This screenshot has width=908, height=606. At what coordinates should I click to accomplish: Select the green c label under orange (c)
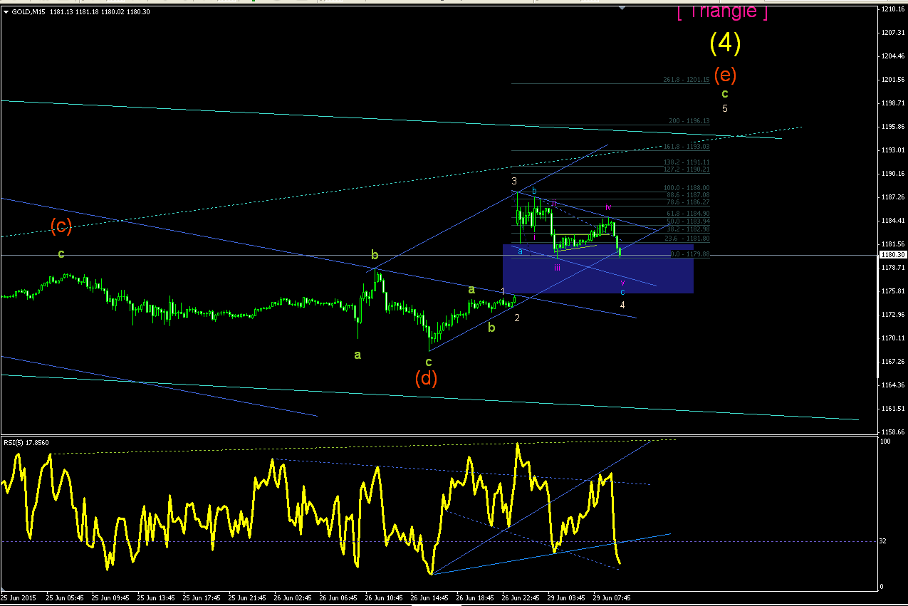[61, 254]
